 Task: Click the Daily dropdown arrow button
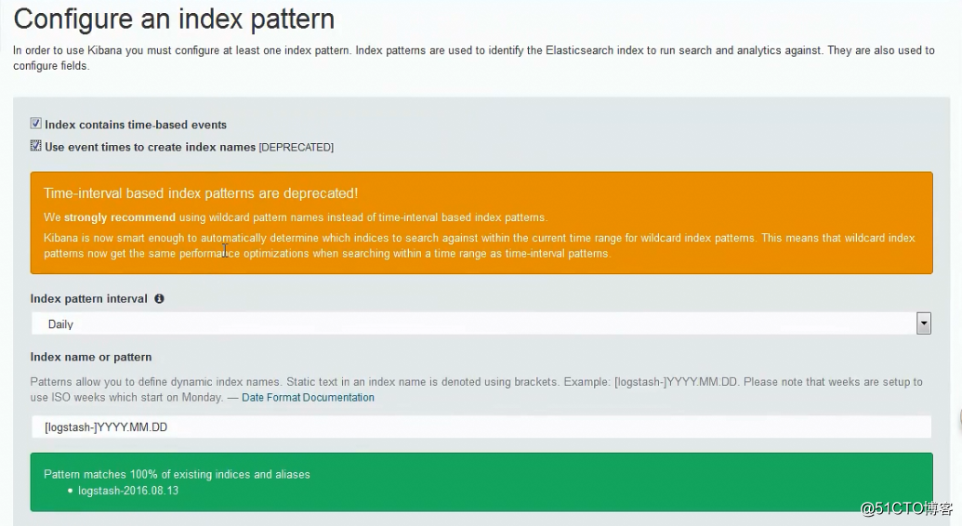923,323
